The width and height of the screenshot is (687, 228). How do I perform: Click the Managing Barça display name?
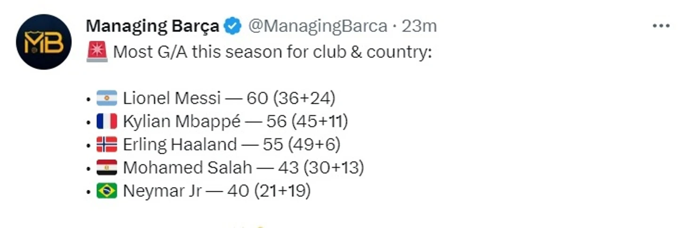click(152, 27)
